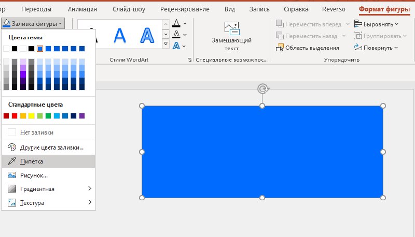Click the blue text effects A icon
415x237 pixels.
[x=176, y=46]
